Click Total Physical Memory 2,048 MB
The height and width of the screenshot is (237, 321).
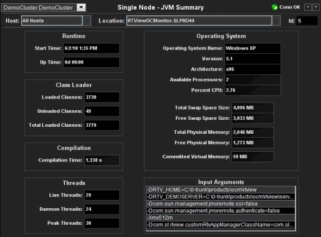click(253, 132)
